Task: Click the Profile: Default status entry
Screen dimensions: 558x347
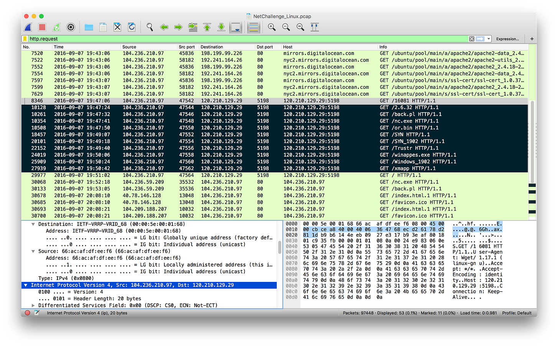Action: point(517,313)
